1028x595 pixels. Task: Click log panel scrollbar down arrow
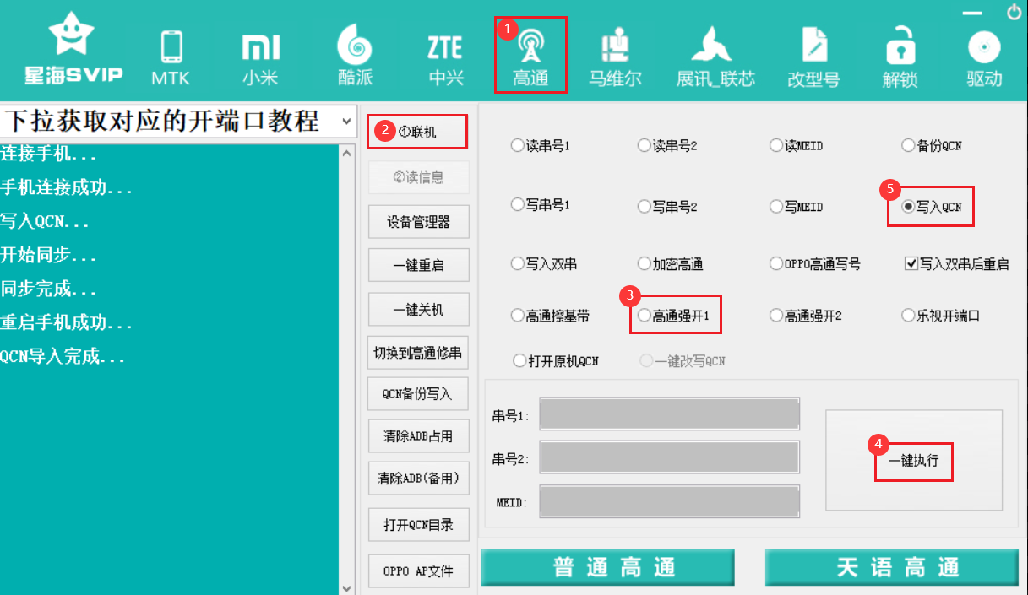[348, 587]
